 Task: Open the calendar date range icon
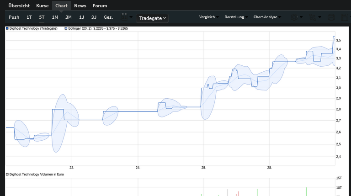[x=124, y=17]
